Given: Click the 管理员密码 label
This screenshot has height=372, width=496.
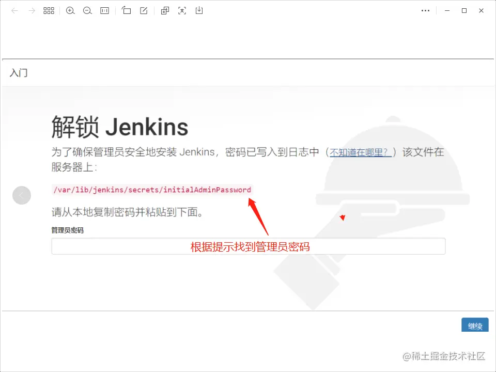Looking at the screenshot, I should pos(67,230).
